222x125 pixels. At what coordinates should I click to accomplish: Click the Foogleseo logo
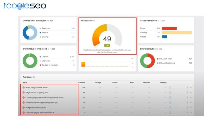click(x=25, y=6)
